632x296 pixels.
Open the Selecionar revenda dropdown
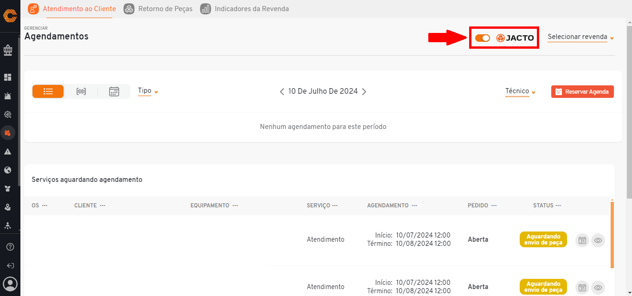click(x=581, y=37)
